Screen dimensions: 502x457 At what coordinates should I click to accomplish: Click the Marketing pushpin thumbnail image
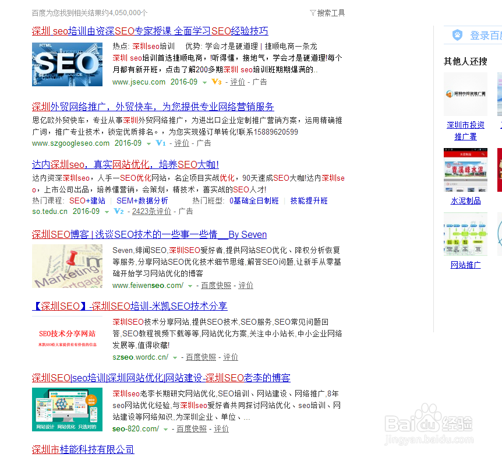tap(67, 266)
